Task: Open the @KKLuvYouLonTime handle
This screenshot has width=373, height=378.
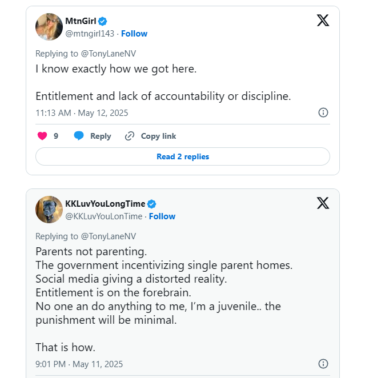Action: [104, 216]
